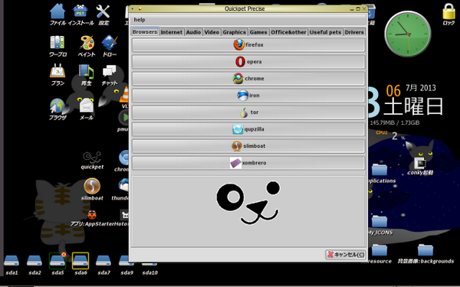
Task: Open the conky起動 desktop icon
Action: pyautogui.click(x=420, y=166)
